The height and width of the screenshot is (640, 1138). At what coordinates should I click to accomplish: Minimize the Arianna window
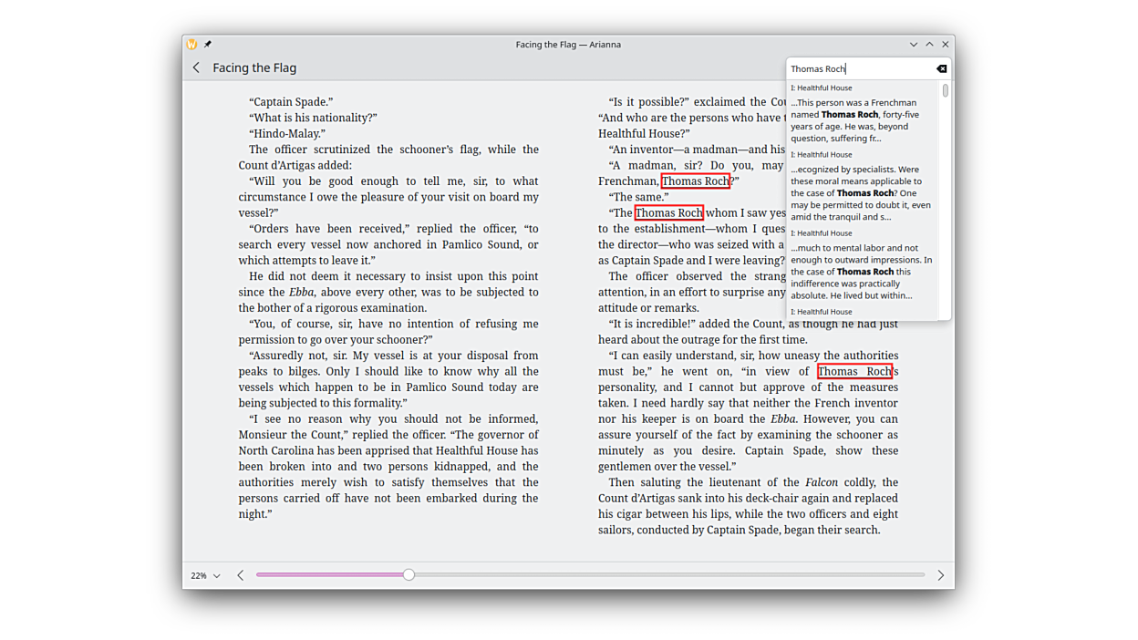tap(913, 44)
